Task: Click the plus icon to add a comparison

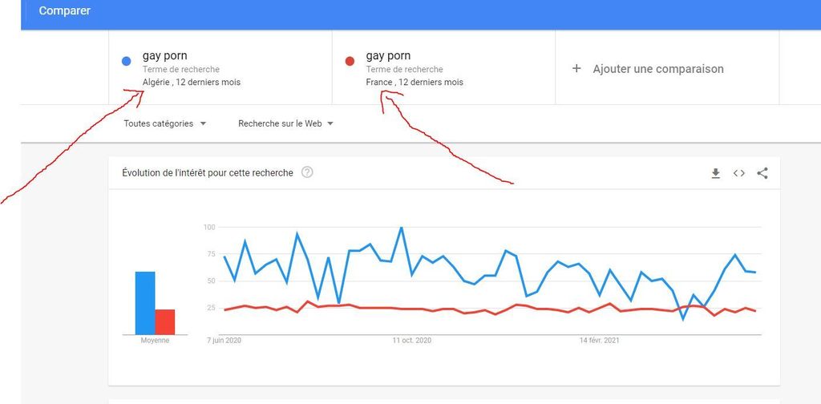Action: tap(576, 69)
